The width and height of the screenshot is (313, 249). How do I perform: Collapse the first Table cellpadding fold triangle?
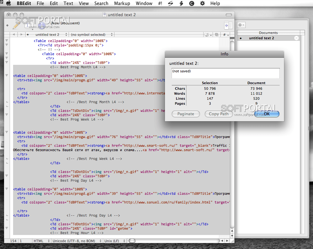coord(7,41)
